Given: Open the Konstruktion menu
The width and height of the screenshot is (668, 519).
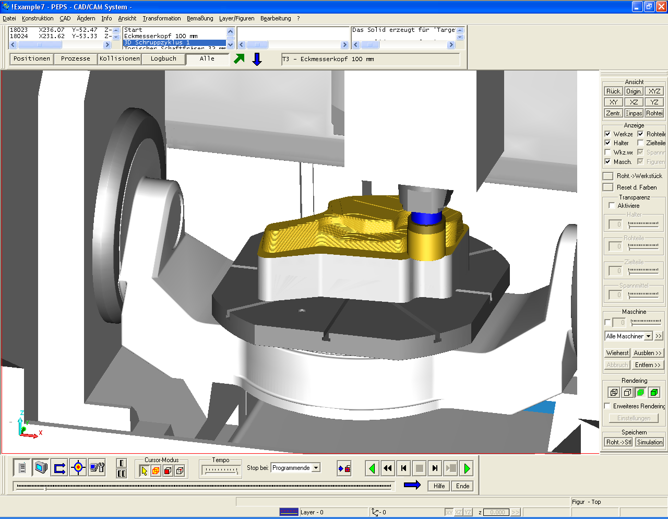Looking at the screenshot, I should (38, 18).
